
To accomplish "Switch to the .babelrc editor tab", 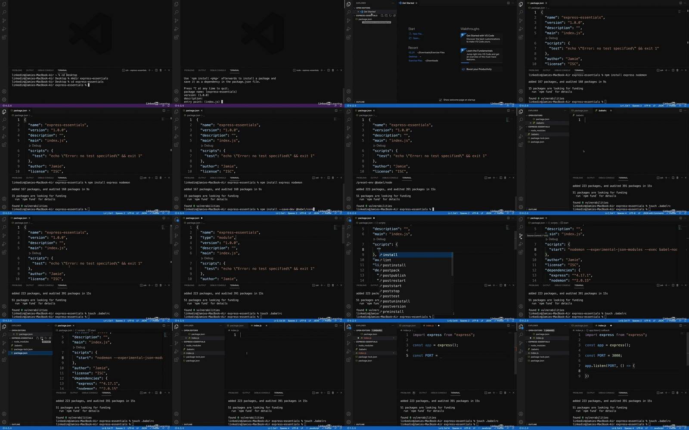I will pos(602,111).
